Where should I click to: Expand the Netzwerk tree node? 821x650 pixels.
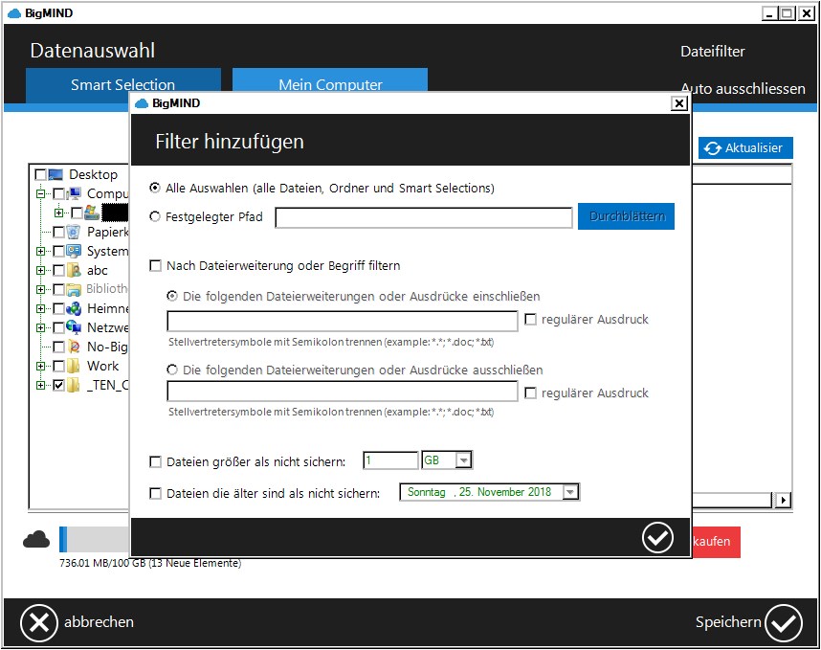40,328
